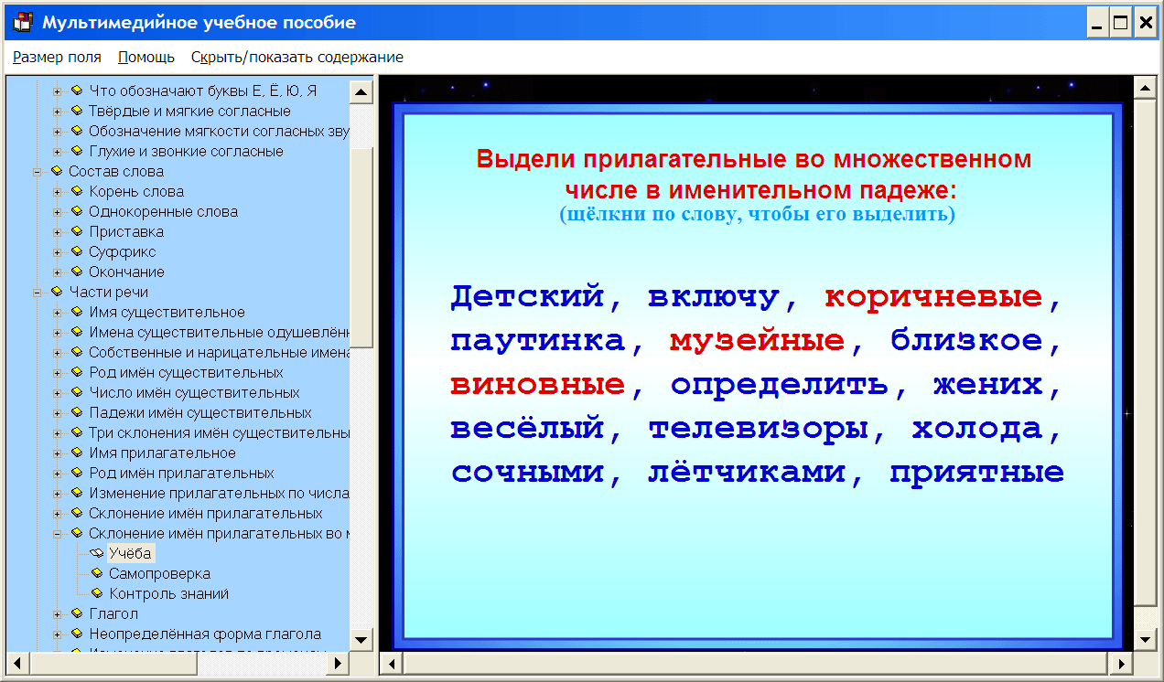Screen dimensions: 1164x682
Task: Click the "Суффикс" diamond icon
Action: 78,251
